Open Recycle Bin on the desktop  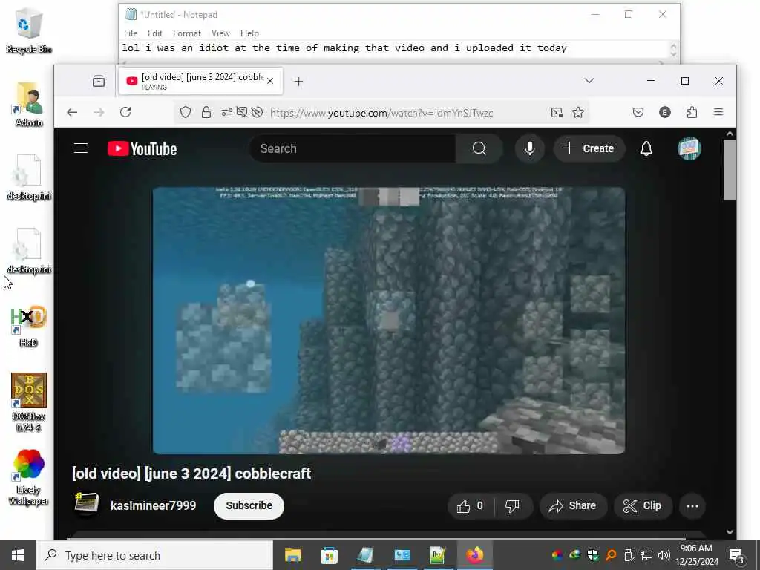[29, 30]
